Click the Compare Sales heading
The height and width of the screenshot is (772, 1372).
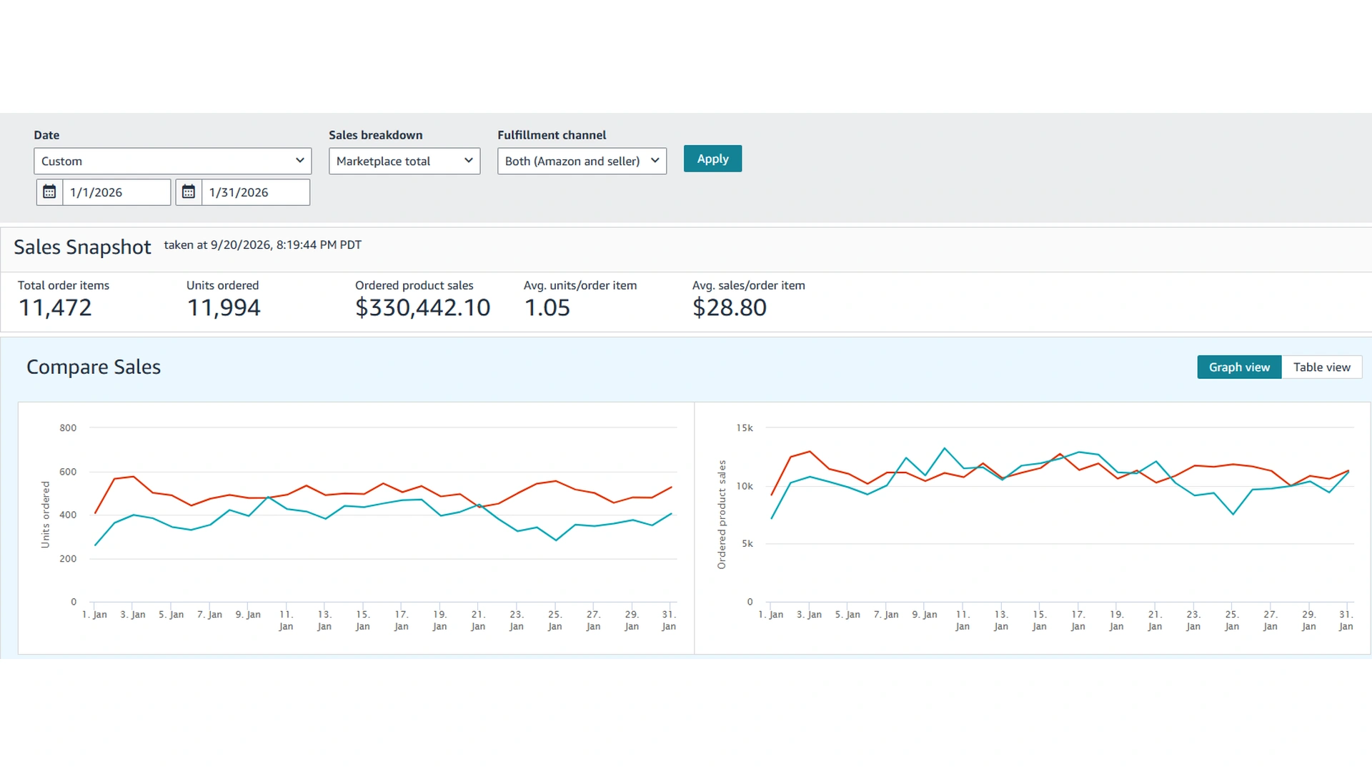(94, 367)
